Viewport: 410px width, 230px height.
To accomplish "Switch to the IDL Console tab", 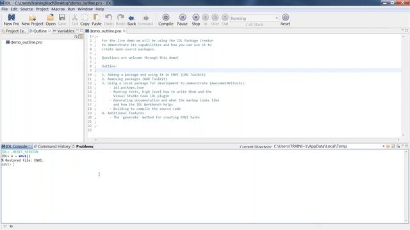I will [x=16, y=146].
